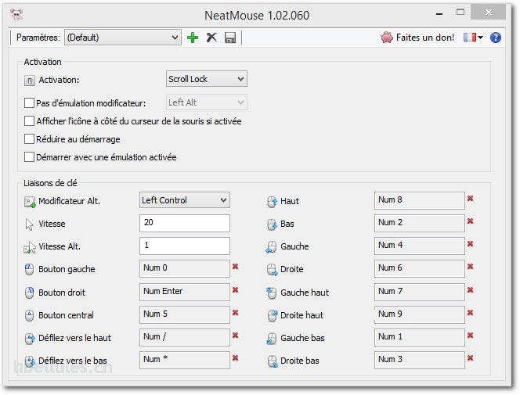This screenshot has width=520, height=395.
Task: Select the Num * binding field
Action: pyautogui.click(x=185, y=360)
